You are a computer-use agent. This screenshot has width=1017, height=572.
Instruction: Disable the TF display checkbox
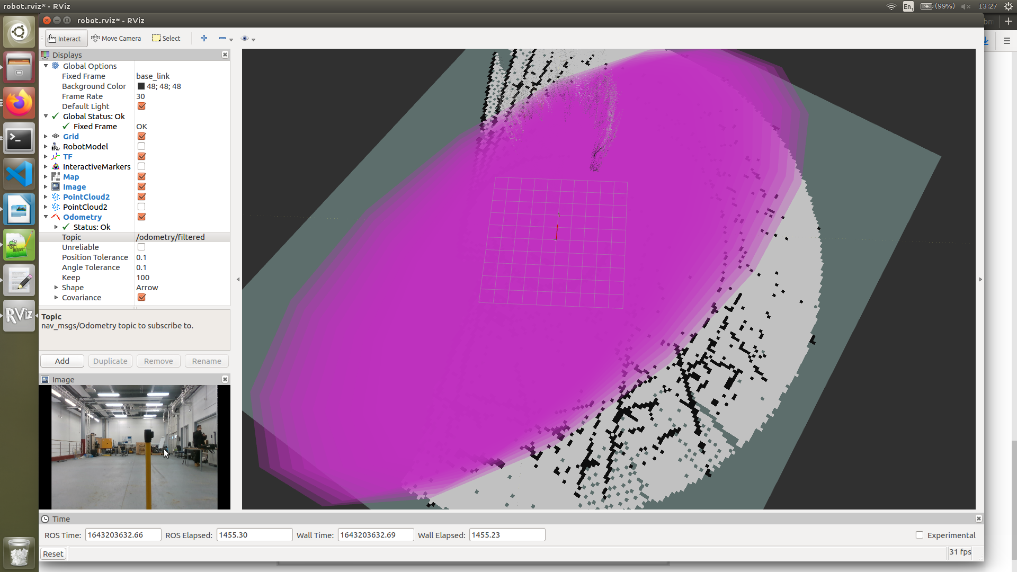141,156
